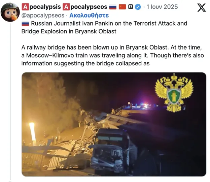210x182 pixels.
Task: Click the 'pocalypsis' display name text
Action: click(x=45, y=7)
